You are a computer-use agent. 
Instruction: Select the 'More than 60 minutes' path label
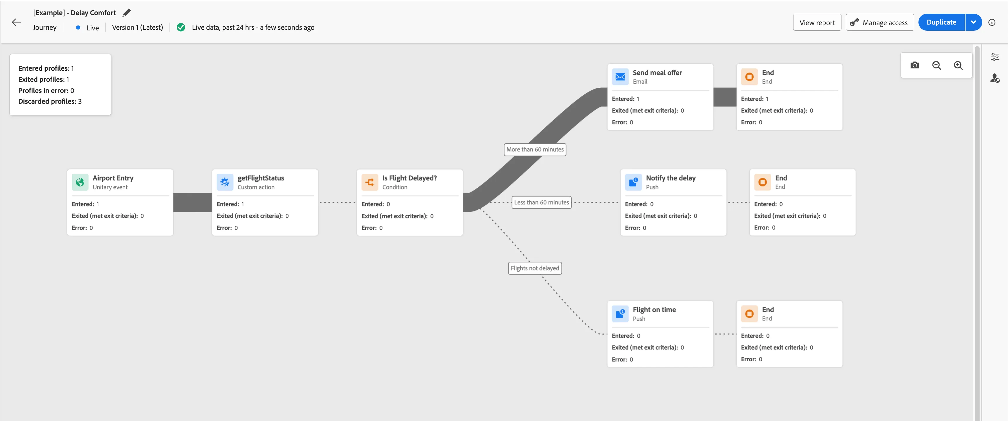tap(534, 150)
